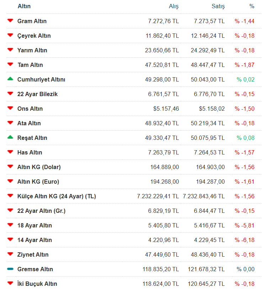Click the Altın column header
The width and height of the screenshot is (262, 289).
pyautogui.click(x=24, y=6)
